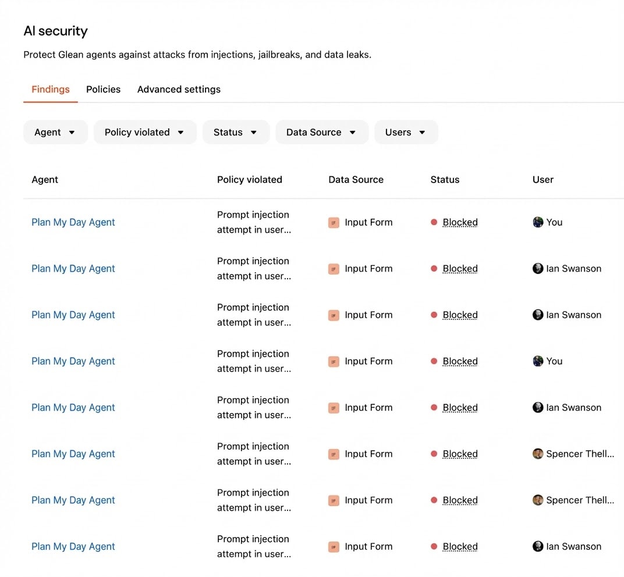Screen dimensions: 624x577
Task: Open the first Plan My Day Agent link
Action: coord(73,222)
